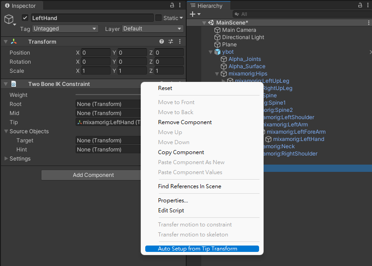The image size is (372, 266).
Task: Click the Tip field showing mixamorig:LeftHand
Action: (108, 122)
